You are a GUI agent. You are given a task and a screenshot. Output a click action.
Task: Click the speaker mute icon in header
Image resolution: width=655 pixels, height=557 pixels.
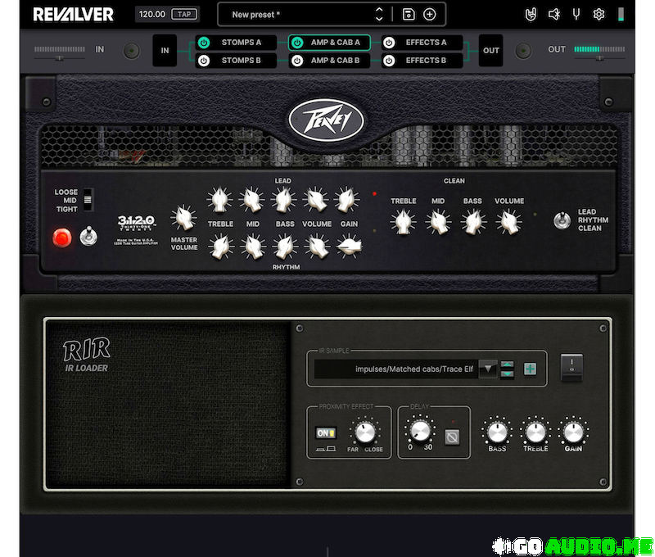coord(553,14)
